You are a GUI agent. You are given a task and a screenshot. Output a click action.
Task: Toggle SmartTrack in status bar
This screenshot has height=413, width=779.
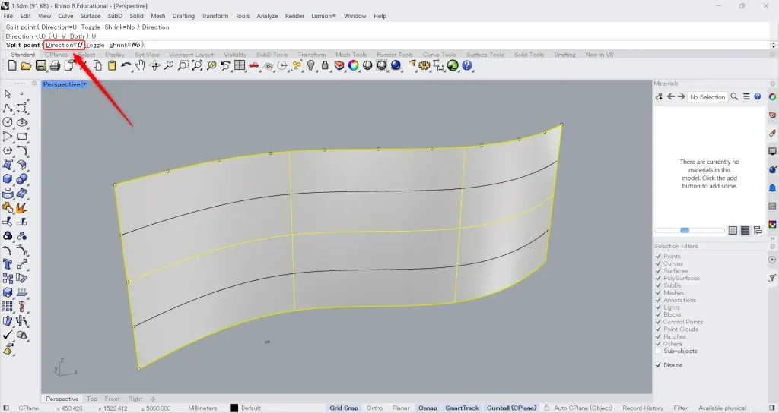(462, 408)
